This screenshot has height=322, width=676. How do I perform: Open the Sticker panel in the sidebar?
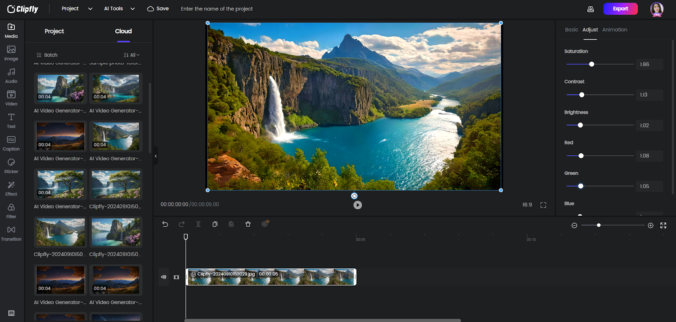(x=11, y=166)
